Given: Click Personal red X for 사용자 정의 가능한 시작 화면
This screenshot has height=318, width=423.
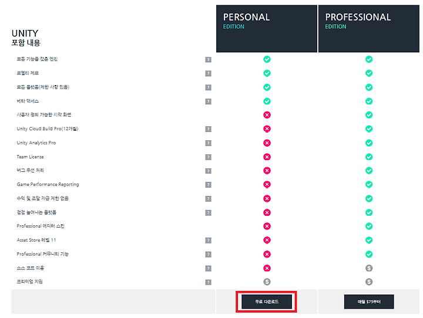Looking at the screenshot, I should point(267,115).
